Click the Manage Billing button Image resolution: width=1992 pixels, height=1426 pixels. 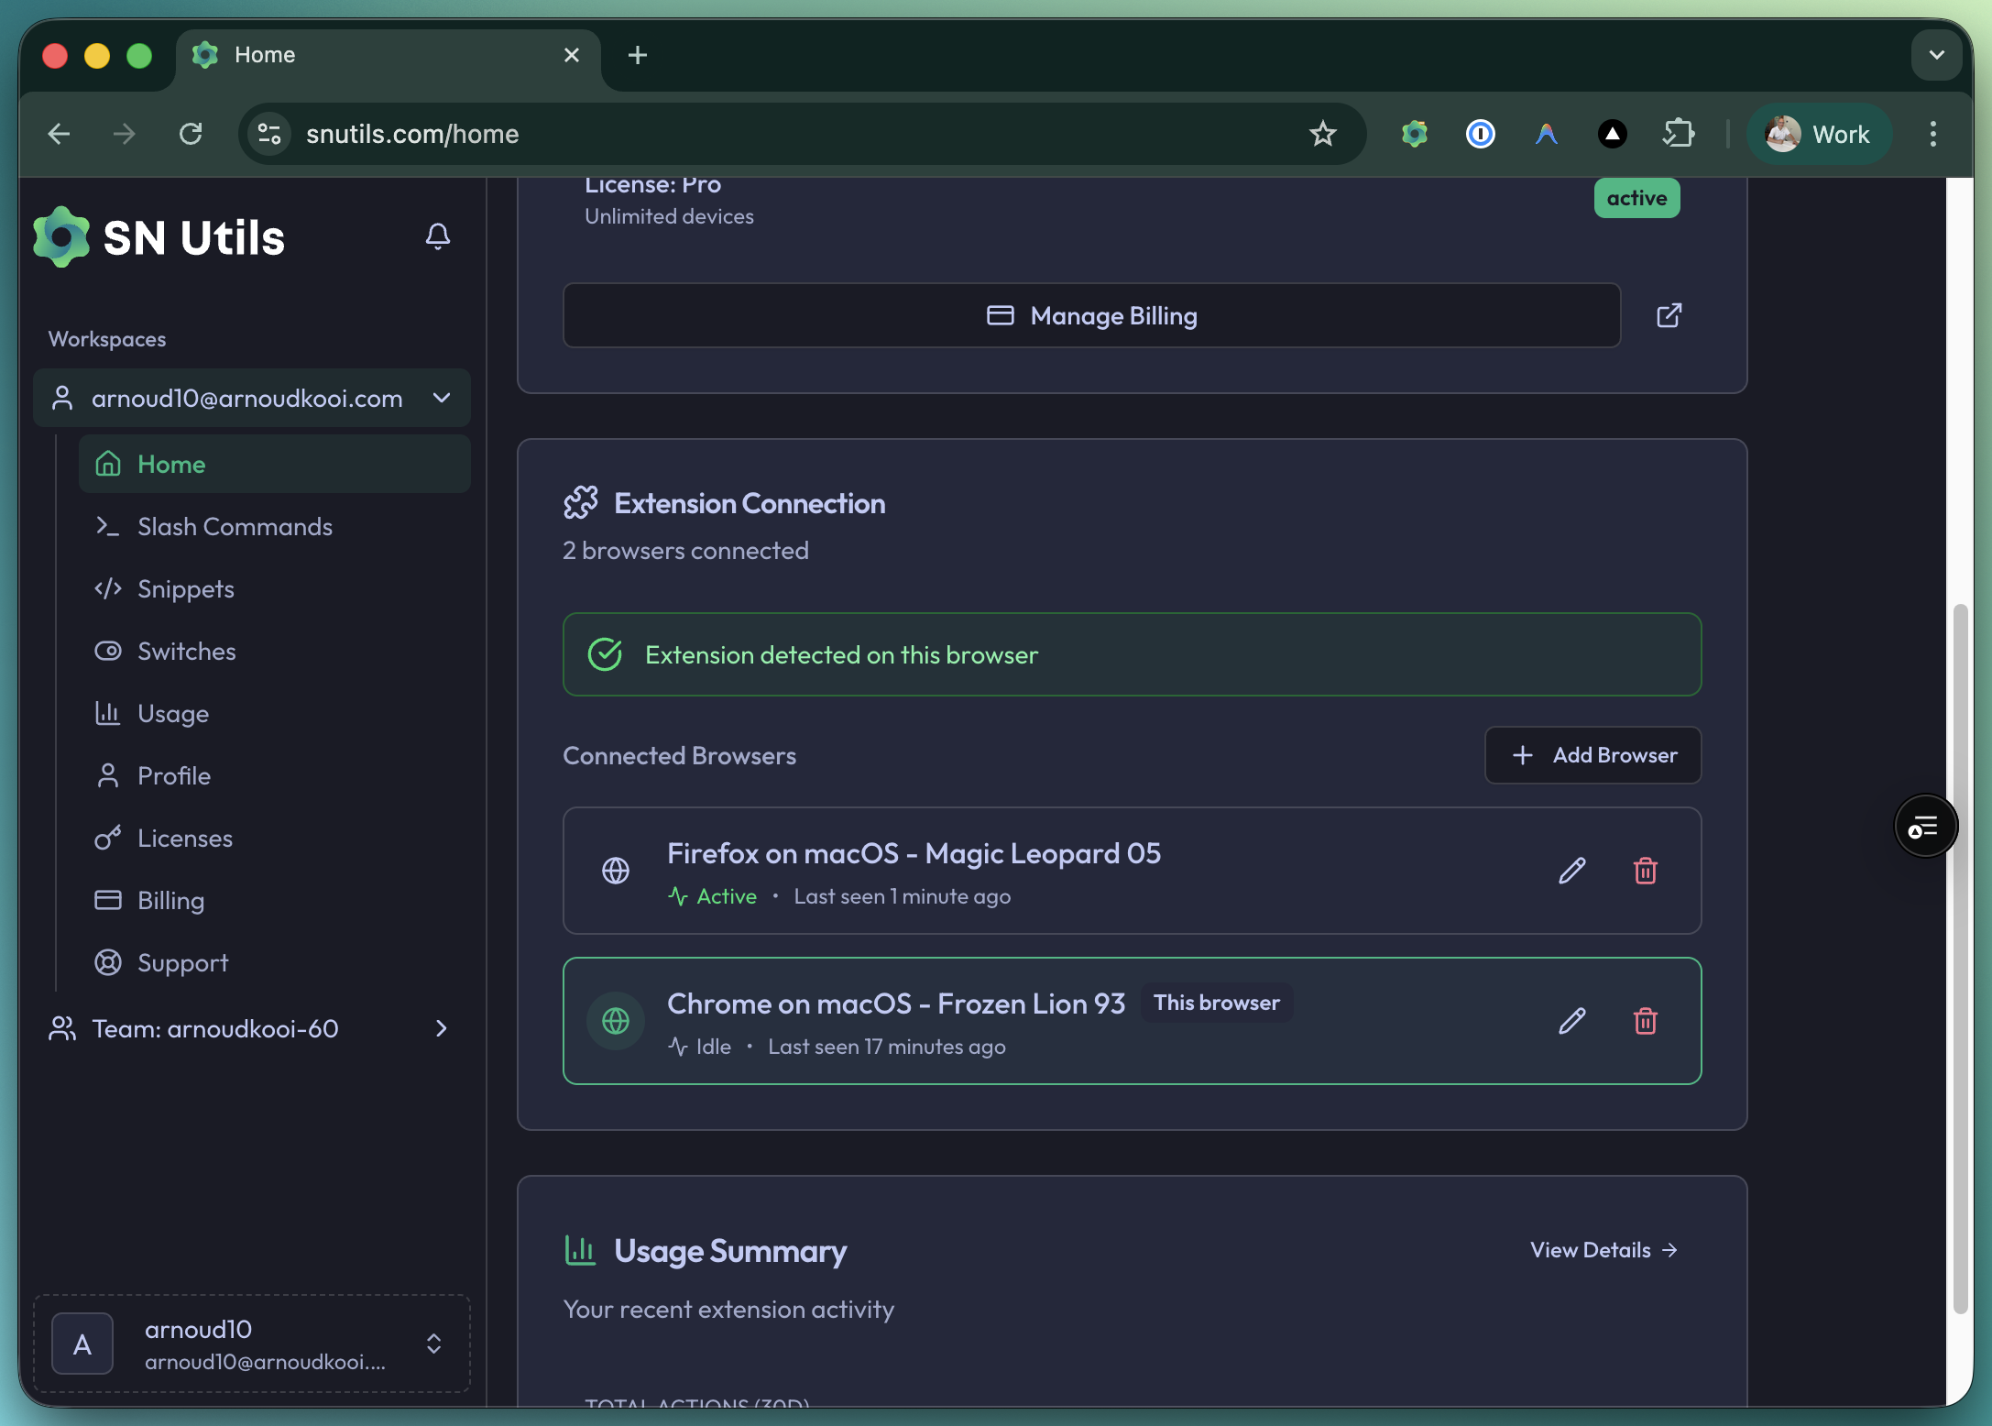(1091, 315)
